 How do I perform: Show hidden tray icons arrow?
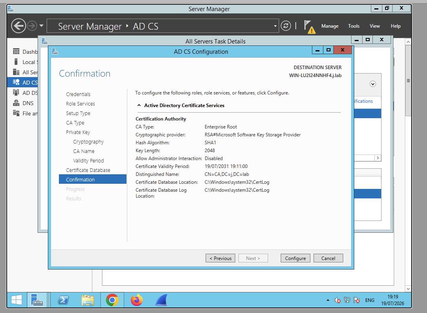[328, 300]
